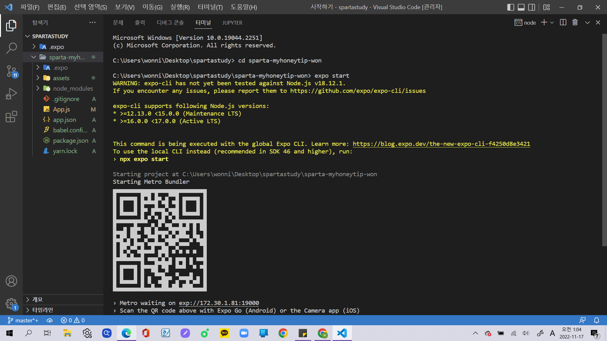Toggle the secondary side bar layout
Screen dimensions: 607x341
532,7
